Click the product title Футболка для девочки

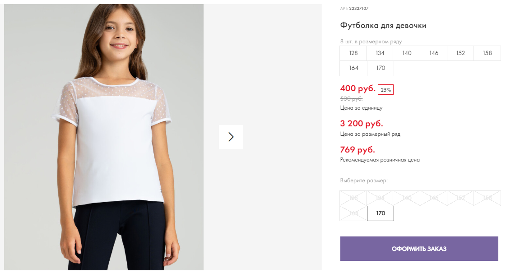click(383, 25)
